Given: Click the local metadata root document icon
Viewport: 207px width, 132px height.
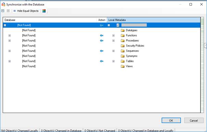Looking at the screenshot, I should click(118, 25).
